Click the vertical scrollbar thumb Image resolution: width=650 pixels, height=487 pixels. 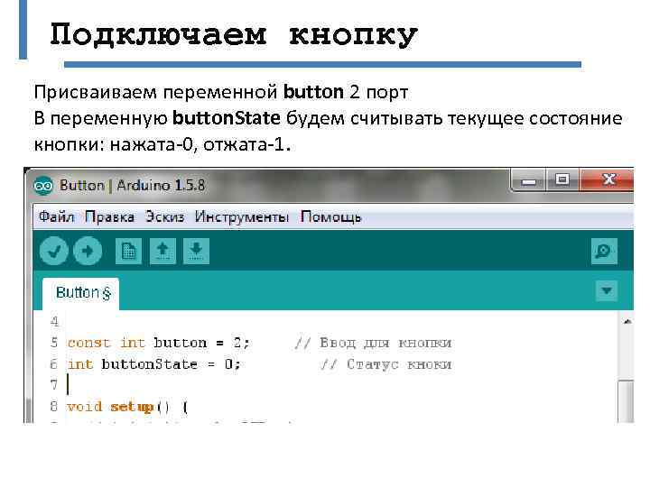point(626,400)
